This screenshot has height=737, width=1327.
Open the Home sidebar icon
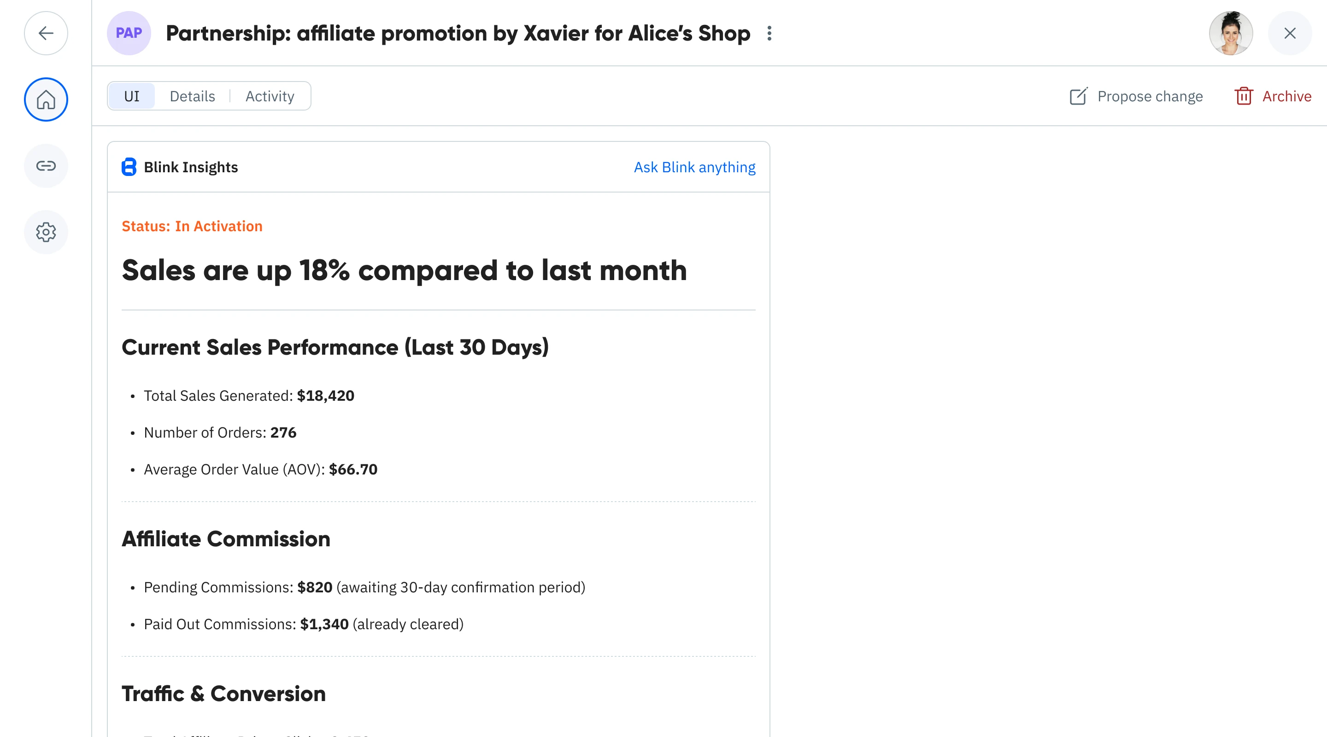(x=46, y=99)
